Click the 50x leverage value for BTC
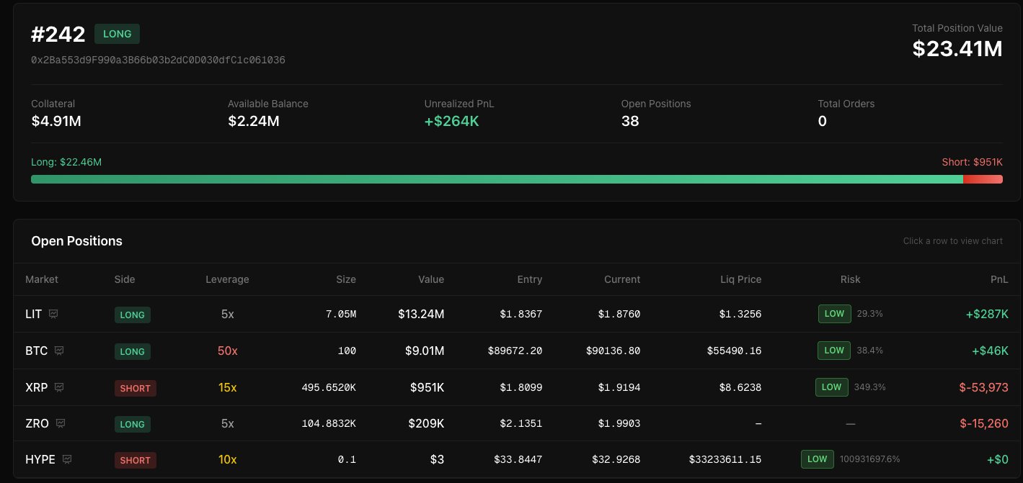This screenshot has height=483, width=1023. pos(227,351)
